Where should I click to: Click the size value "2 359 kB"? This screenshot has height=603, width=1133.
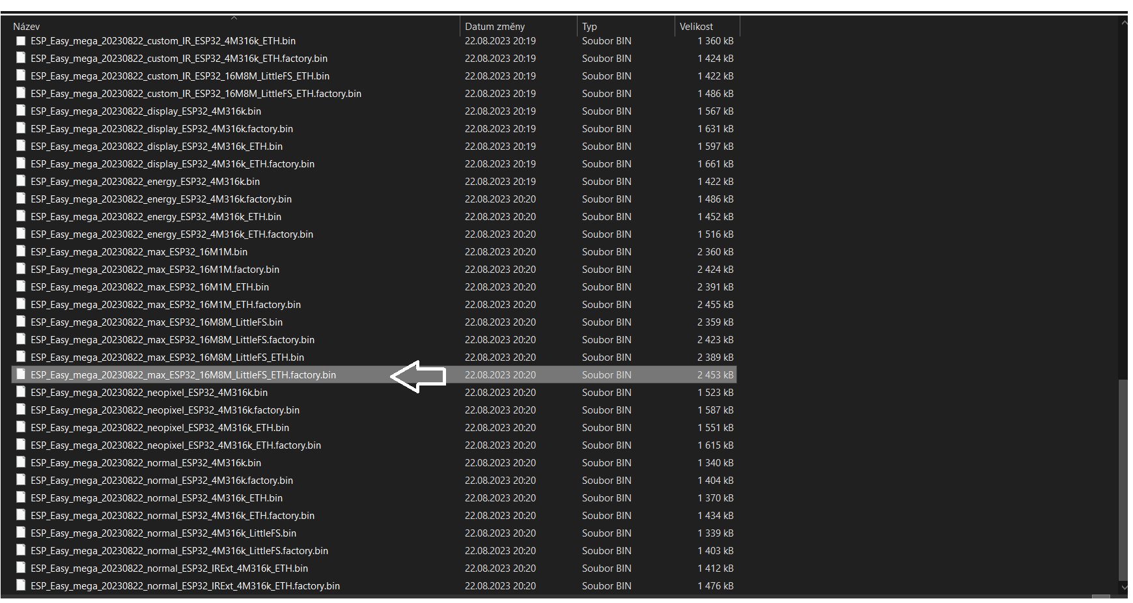pos(716,322)
